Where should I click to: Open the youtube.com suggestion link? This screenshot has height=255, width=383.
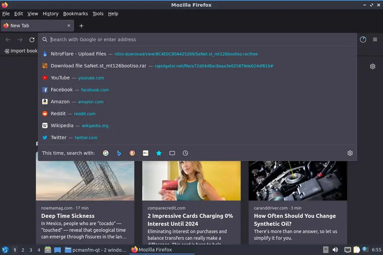[91, 78]
